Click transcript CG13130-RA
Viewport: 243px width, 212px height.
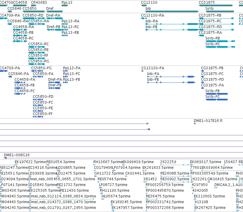pos(153,15)
